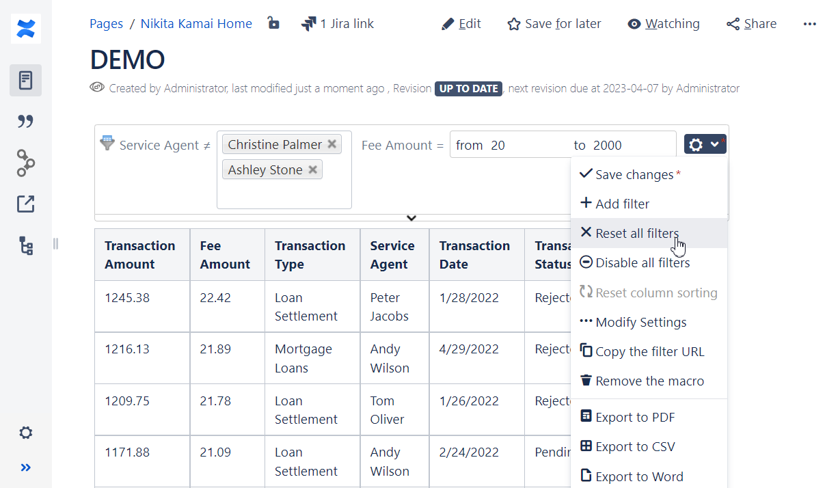This screenshot has width=825, height=488.
Task: Collapse the filter panel chevron
Action: [411, 218]
